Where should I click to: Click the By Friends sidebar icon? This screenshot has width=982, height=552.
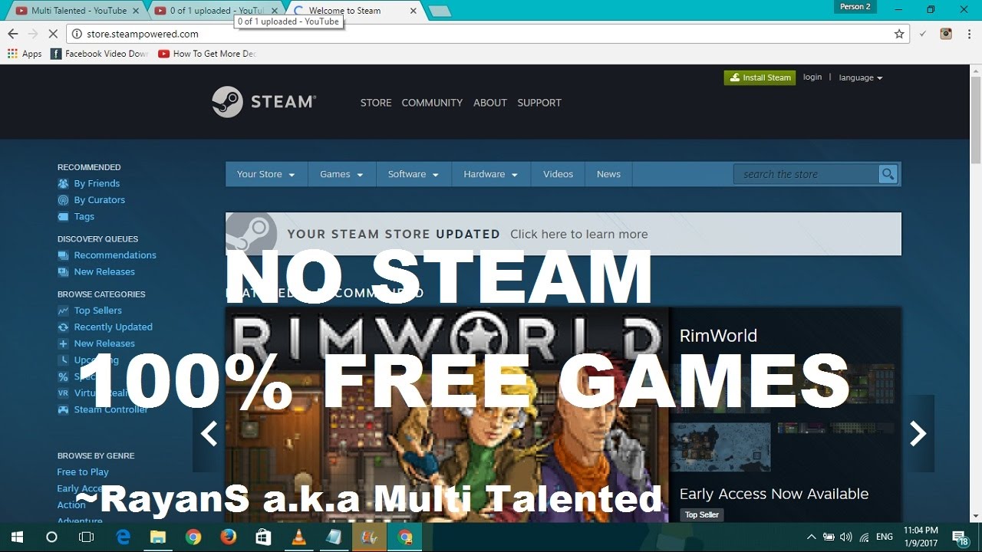pyautogui.click(x=63, y=183)
